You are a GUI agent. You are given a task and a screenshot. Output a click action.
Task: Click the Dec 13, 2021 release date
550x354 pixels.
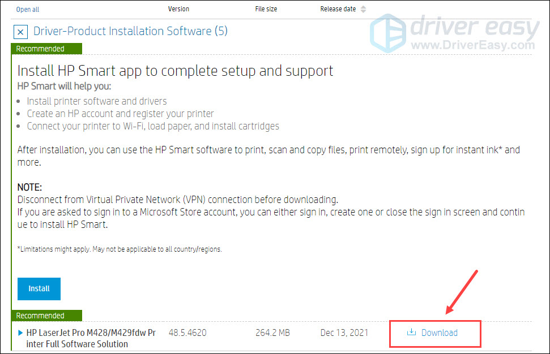[344, 333]
